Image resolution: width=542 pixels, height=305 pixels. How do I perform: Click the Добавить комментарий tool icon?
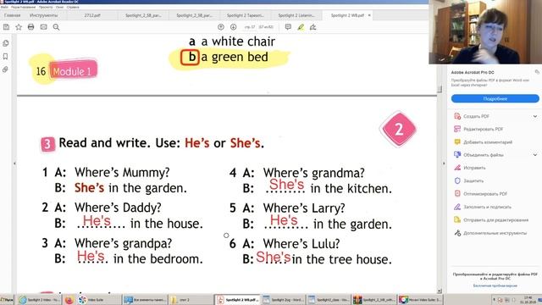tap(457, 141)
